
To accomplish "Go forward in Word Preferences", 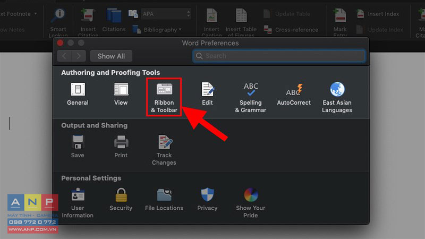I will (79, 56).
